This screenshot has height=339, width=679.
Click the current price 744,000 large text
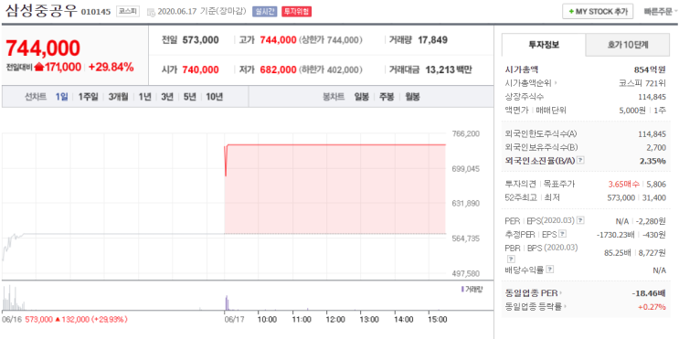pyautogui.click(x=43, y=48)
